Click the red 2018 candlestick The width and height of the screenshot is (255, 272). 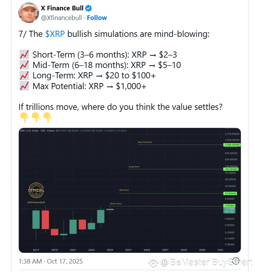(45, 220)
